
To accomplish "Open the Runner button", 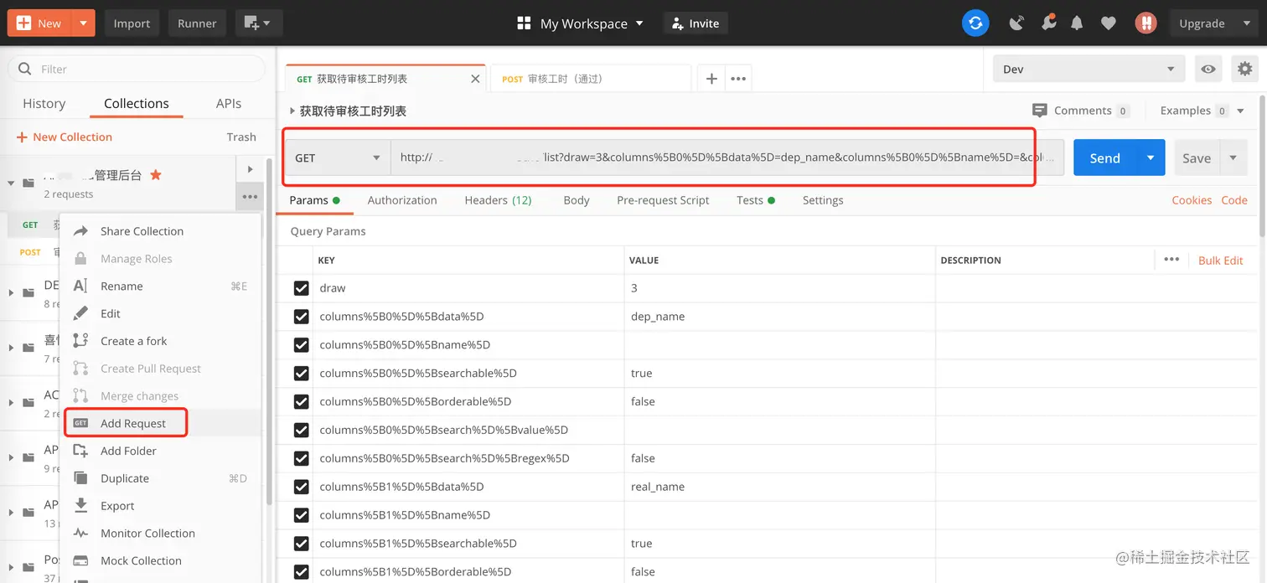I will click(x=197, y=23).
